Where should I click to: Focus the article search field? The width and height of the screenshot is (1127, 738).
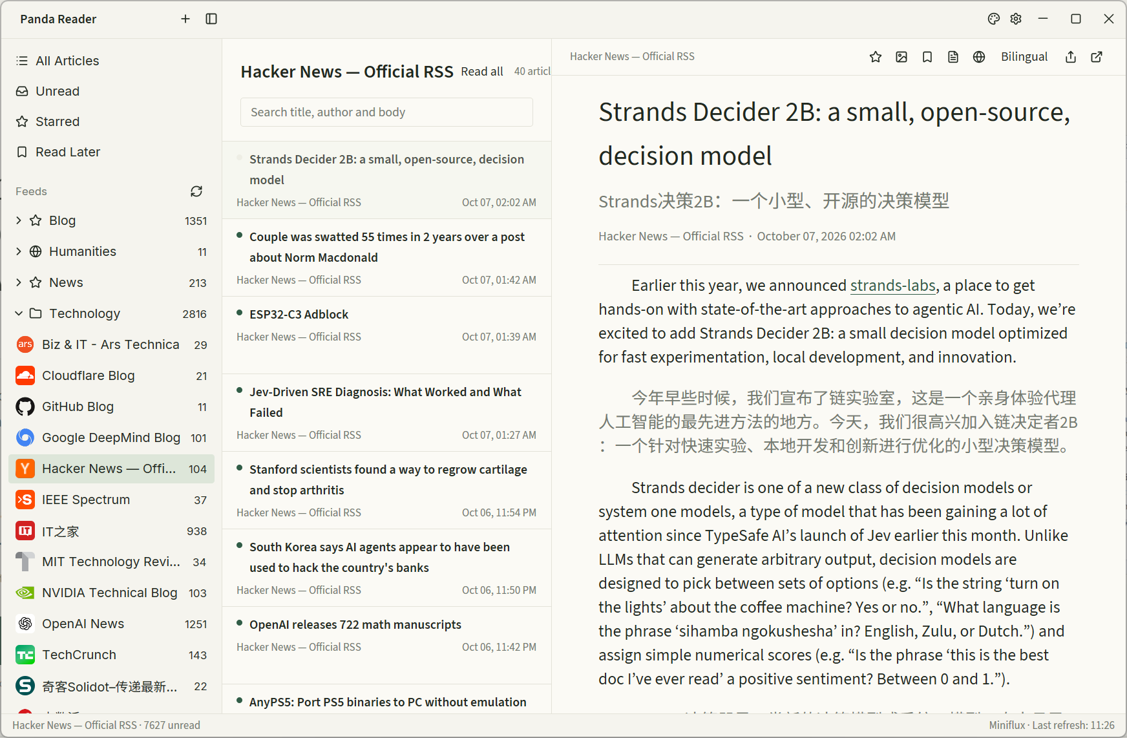click(386, 112)
